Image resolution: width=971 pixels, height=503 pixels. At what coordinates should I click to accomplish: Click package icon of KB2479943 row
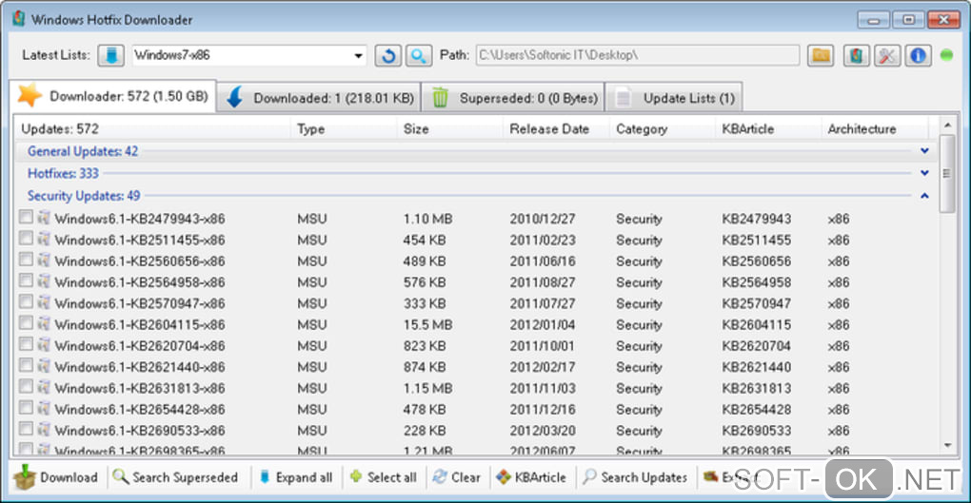pyautogui.click(x=44, y=218)
